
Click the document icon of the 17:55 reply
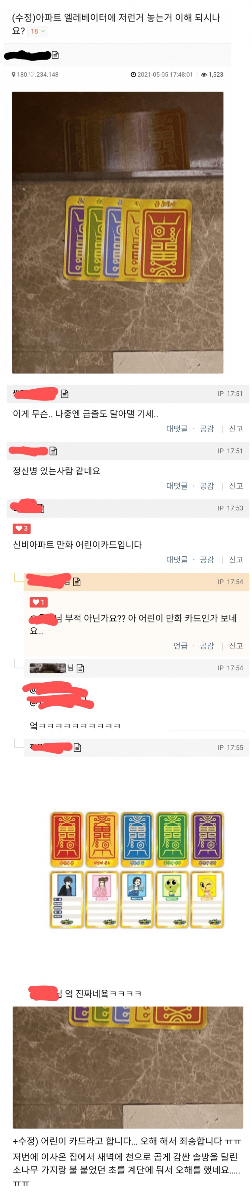pyautogui.click(x=78, y=748)
